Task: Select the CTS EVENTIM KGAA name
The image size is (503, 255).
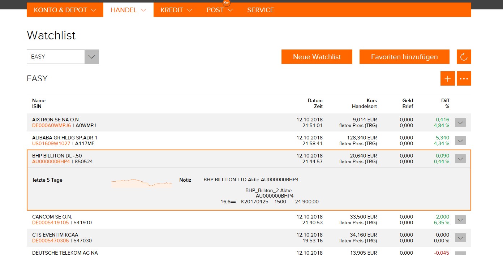Action: pyautogui.click(x=55, y=235)
